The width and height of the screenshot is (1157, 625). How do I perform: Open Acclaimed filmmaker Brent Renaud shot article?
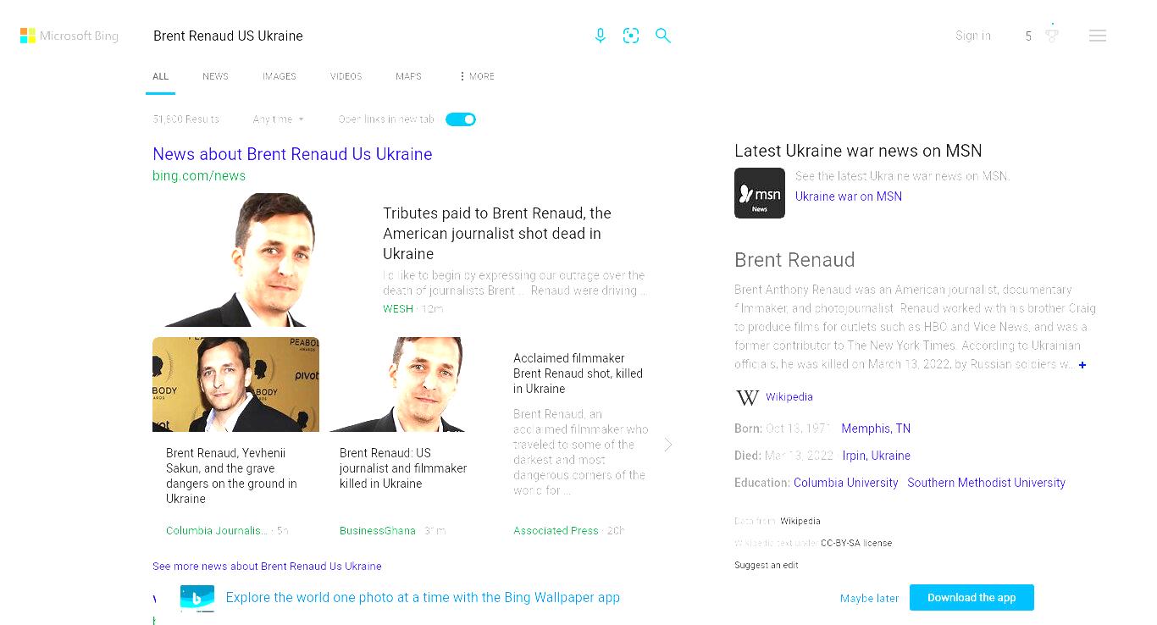578,373
